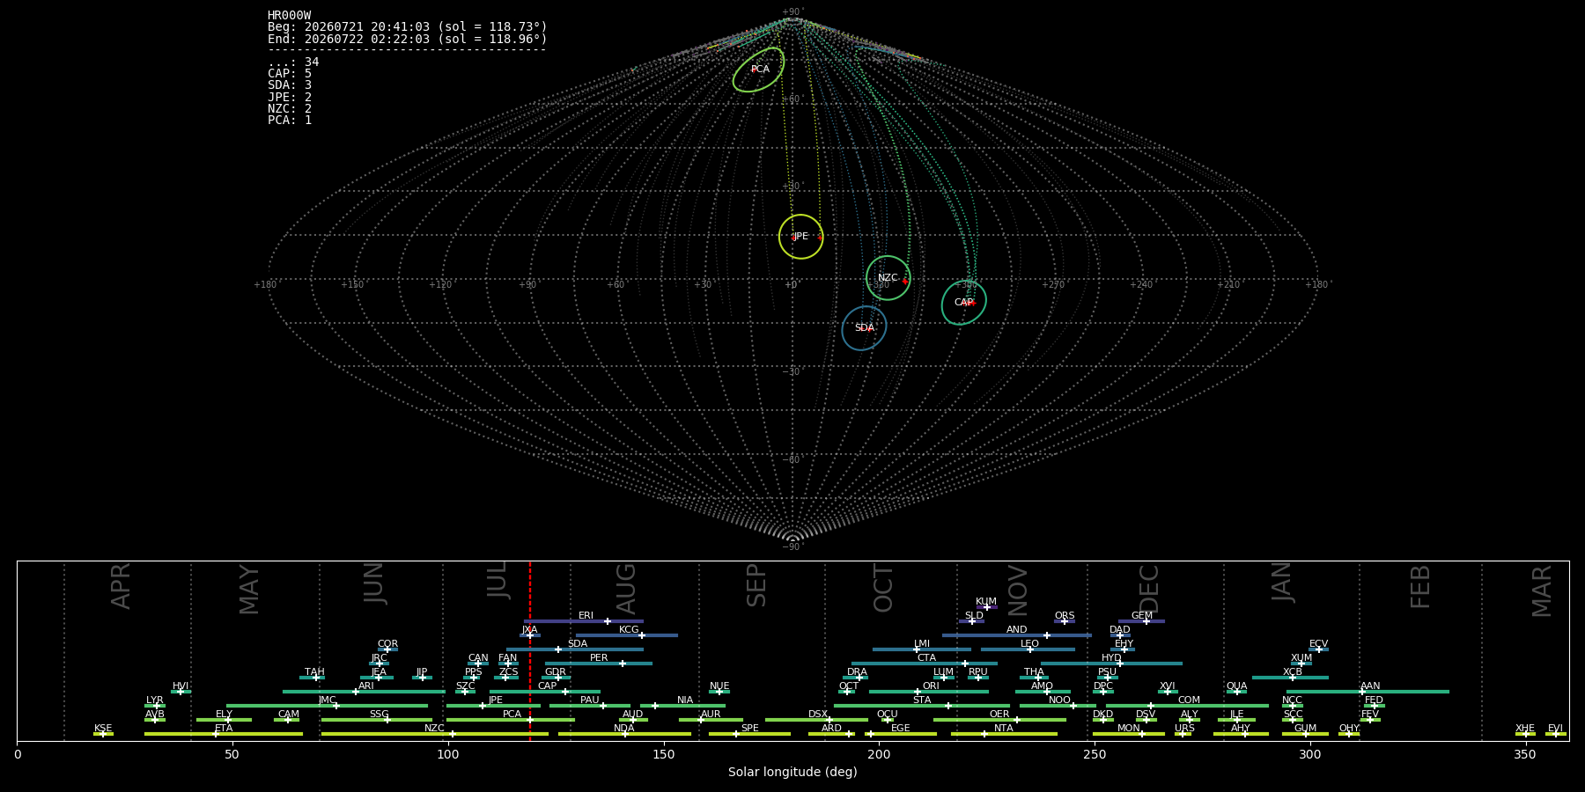The height and width of the screenshot is (792, 1585).
Task: Select the NTA shower bar
Action: [1004, 734]
